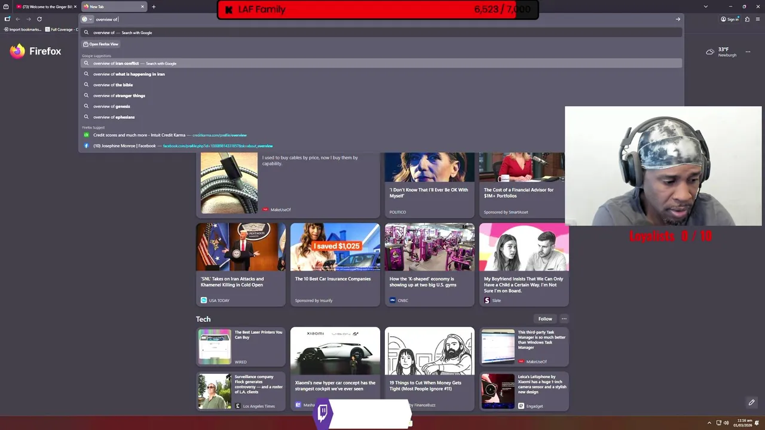
Task: Show hidden system tray icons chevron
Action: click(709, 423)
